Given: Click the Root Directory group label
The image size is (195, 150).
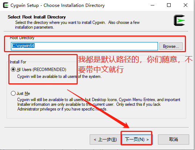Looking at the screenshot, I should tap(22, 38).
